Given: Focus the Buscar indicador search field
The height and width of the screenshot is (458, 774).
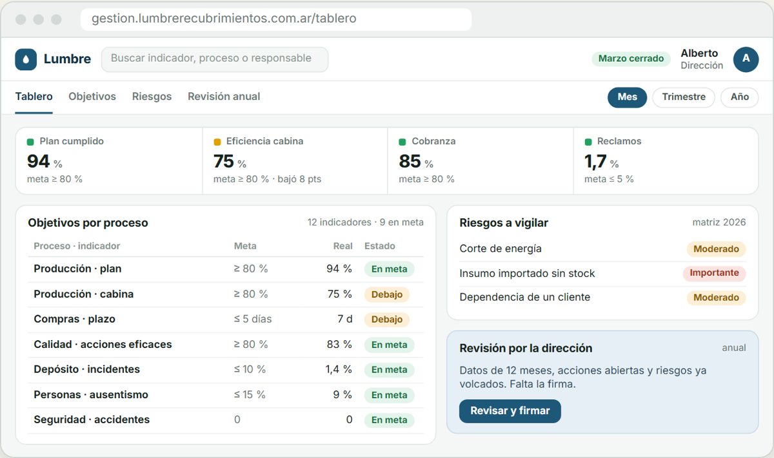Looking at the screenshot, I should pos(215,59).
